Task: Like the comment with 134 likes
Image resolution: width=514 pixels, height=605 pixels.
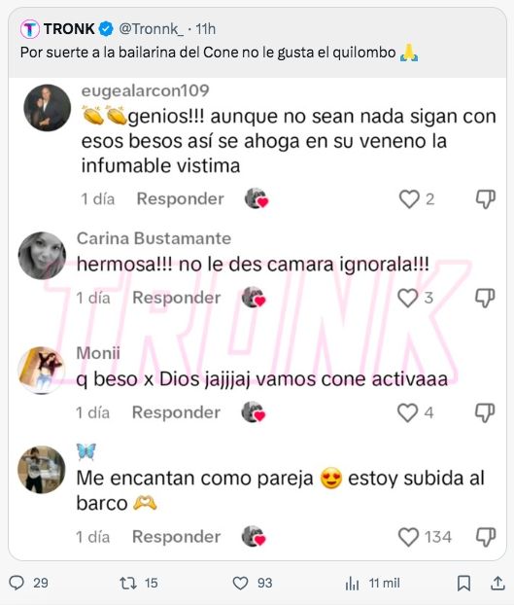Action: tap(408, 537)
